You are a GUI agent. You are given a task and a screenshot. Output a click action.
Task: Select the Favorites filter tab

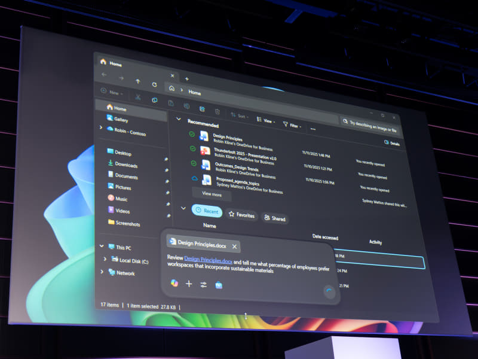click(x=242, y=215)
